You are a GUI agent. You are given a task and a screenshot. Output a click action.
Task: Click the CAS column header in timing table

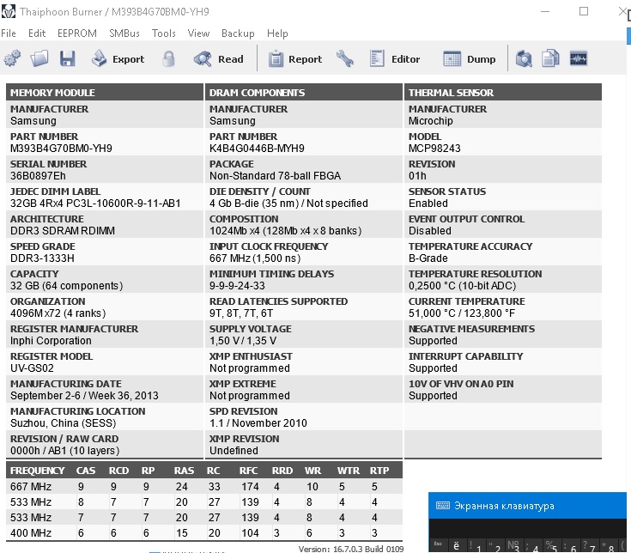click(86, 470)
